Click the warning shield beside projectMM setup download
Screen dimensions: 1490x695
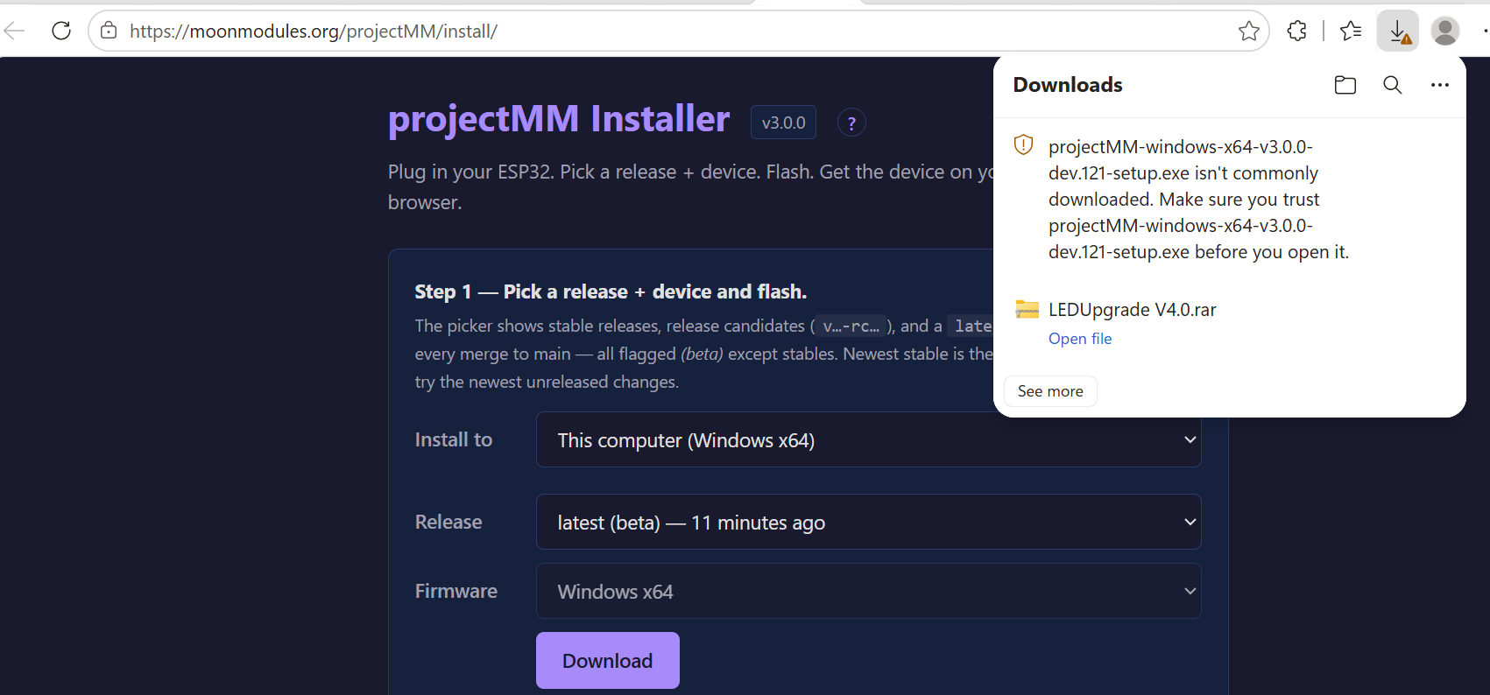point(1023,145)
